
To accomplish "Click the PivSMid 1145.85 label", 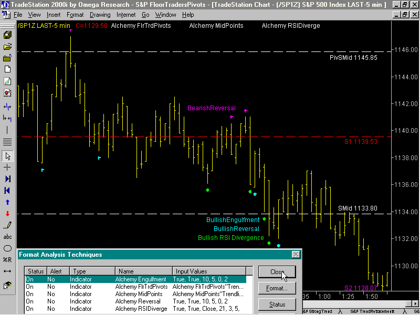I will 353,58.
